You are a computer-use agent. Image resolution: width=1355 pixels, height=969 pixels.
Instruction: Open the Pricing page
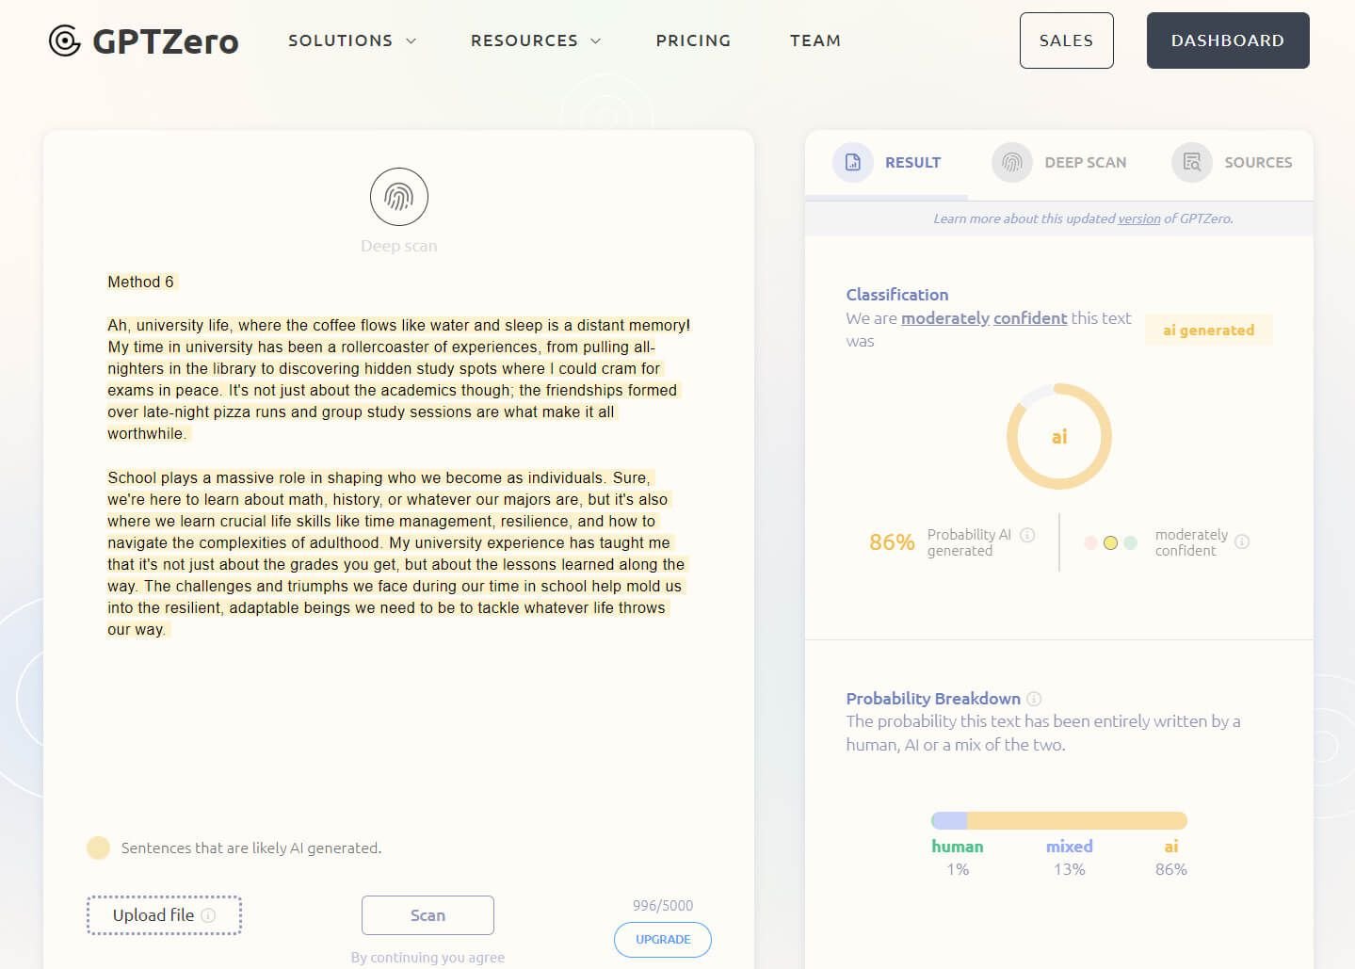[x=693, y=40]
